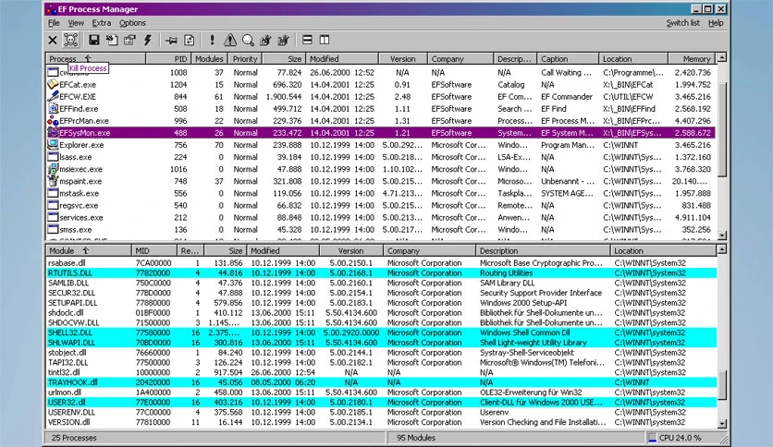Click the CPU 24.0 % status text

(x=680, y=438)
